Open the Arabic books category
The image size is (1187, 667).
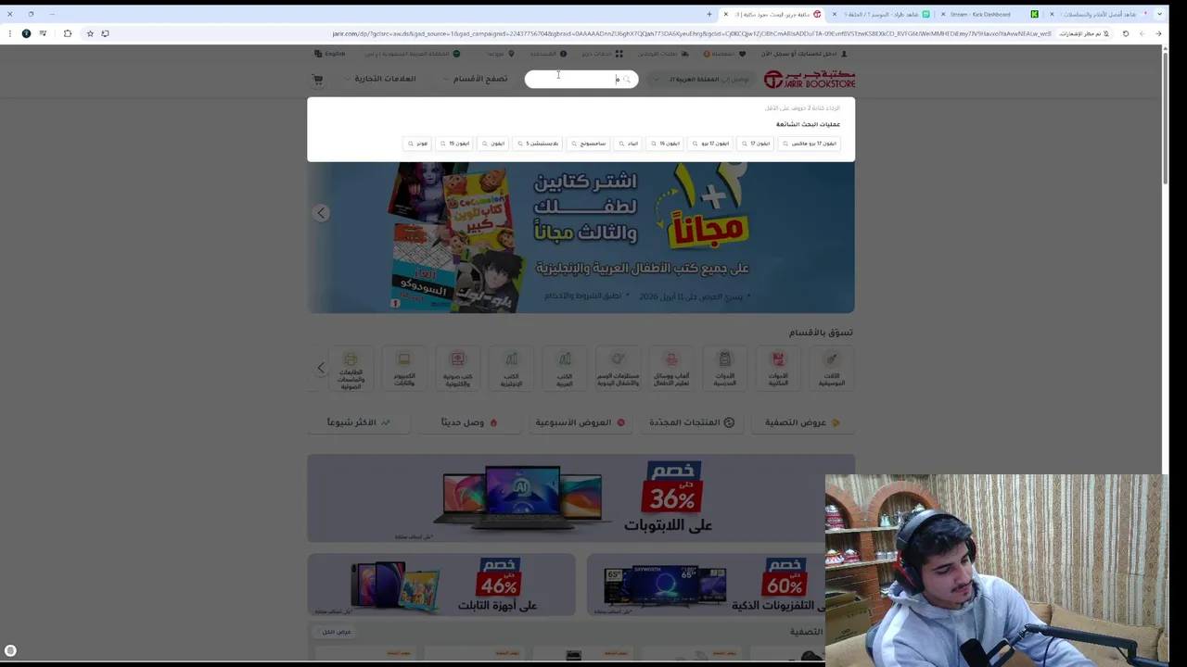(565, 369)
